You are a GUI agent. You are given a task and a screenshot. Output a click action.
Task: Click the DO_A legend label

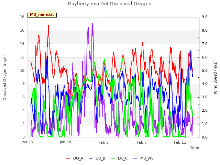78,158
